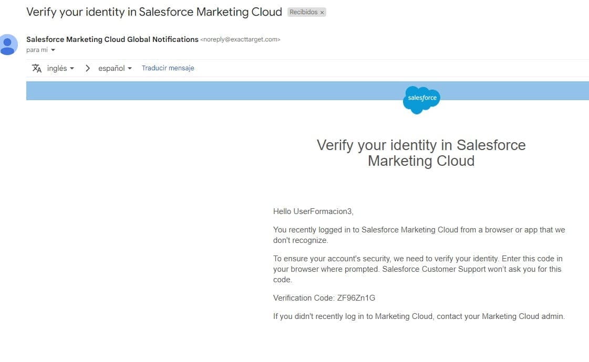Click the Salesforce cloud logo
Image resolution: width=589 pixels, height=362 pixels.
421,99
